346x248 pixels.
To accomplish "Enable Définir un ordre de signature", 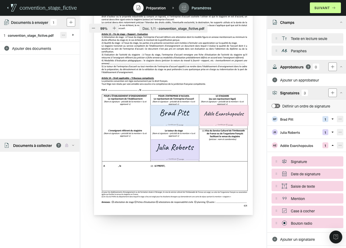I will pyautogui.click(x=276, y=106).
